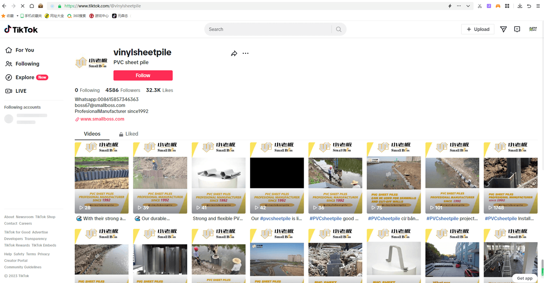Go back with the browser back arrow
544x283 pixels.
pyautogui.click(x=4, y=6)
